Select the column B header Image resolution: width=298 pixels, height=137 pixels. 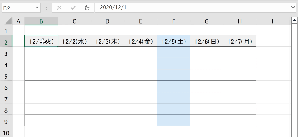41,21
